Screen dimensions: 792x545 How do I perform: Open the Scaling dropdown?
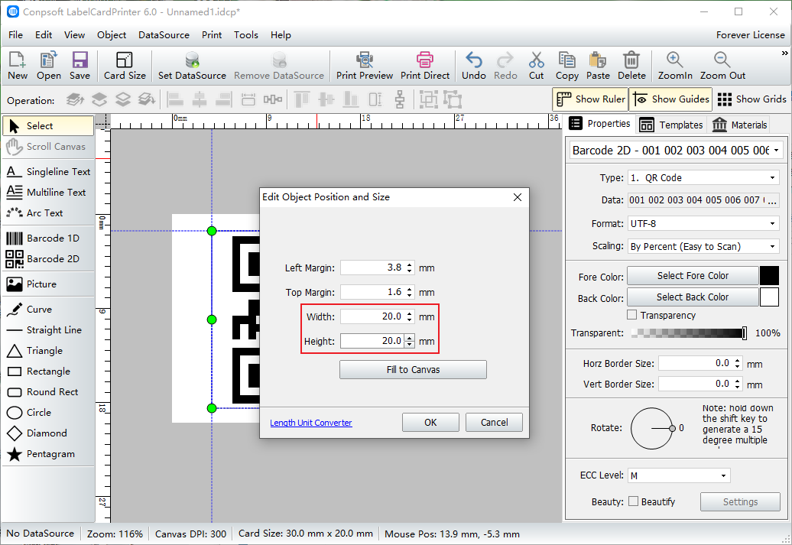click(x=703, y=246)
